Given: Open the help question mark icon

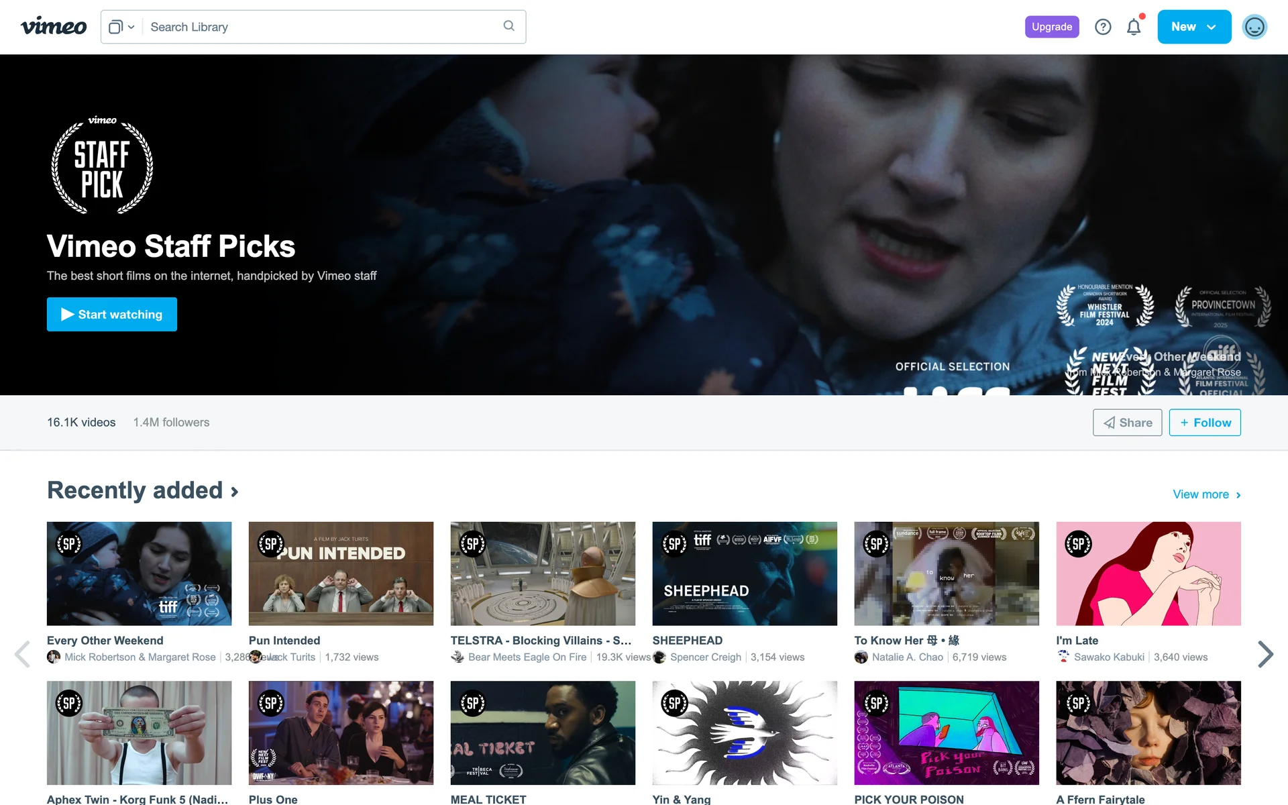Looking at the screenshot, I should point(1103,27).
